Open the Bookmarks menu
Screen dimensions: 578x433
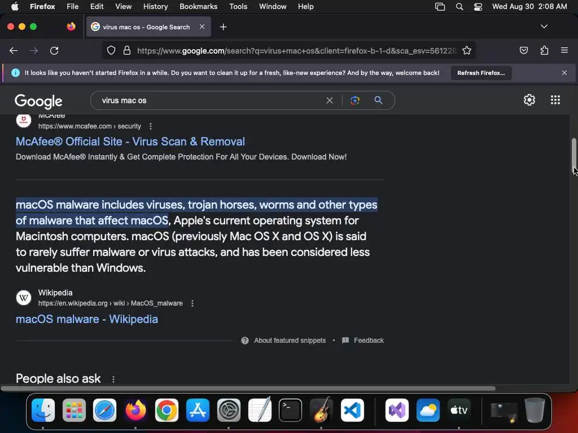[x=198, y=7]
